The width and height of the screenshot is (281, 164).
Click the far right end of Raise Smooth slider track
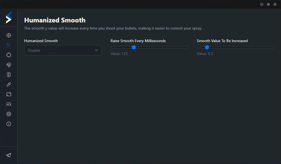click(187, 47)
